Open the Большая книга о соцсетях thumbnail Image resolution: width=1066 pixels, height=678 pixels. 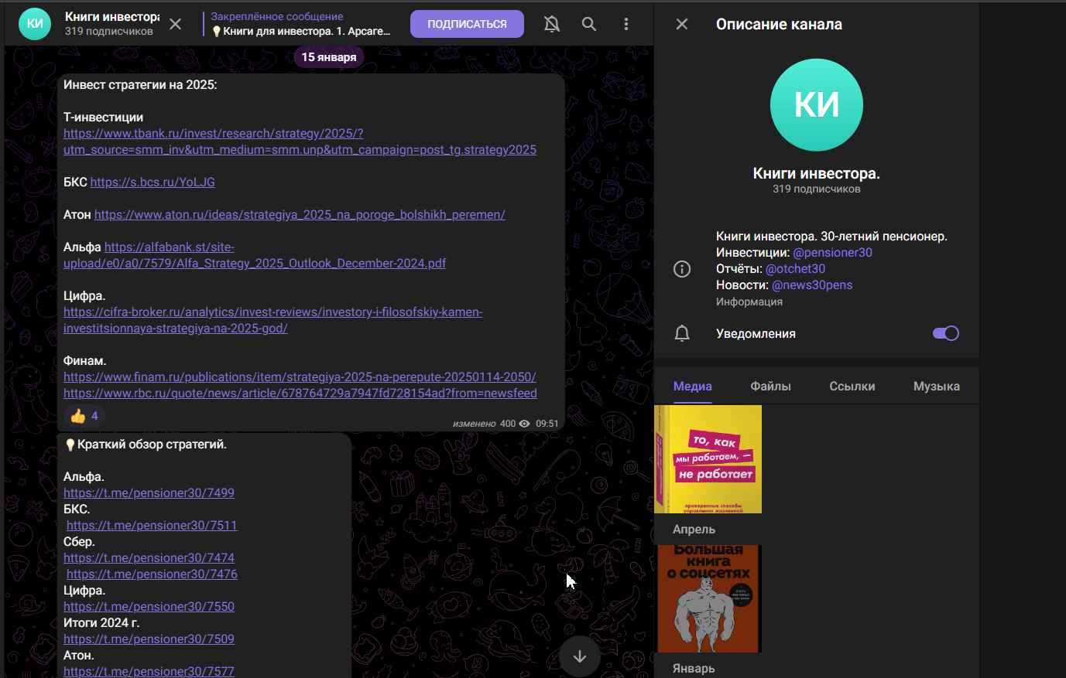(708, 599)
